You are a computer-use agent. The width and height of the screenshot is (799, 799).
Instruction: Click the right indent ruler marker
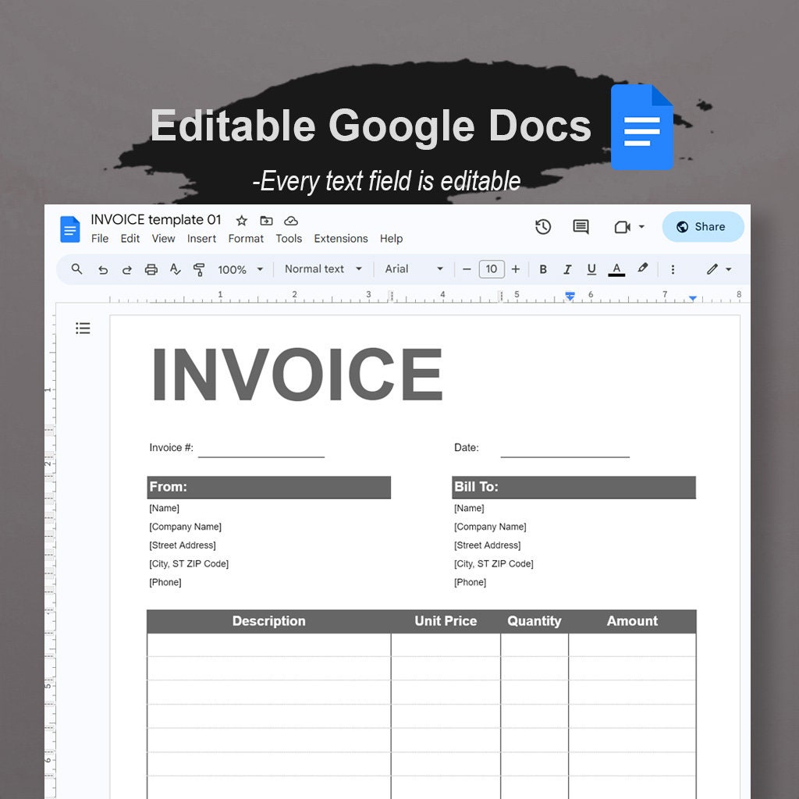click(x=693, y=298)
